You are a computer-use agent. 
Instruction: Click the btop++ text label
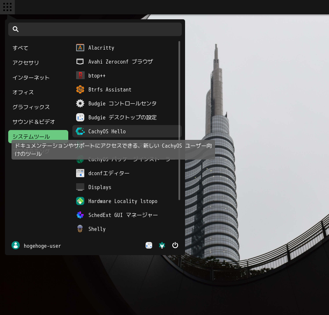(97, 75)
